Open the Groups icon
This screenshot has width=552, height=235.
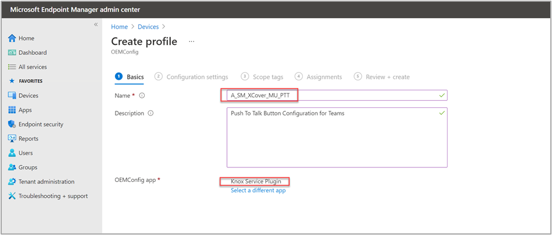coord(12,167)
